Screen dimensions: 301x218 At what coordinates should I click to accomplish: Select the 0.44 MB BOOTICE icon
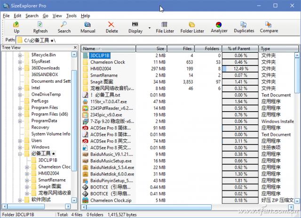click(x=85, y=187)
